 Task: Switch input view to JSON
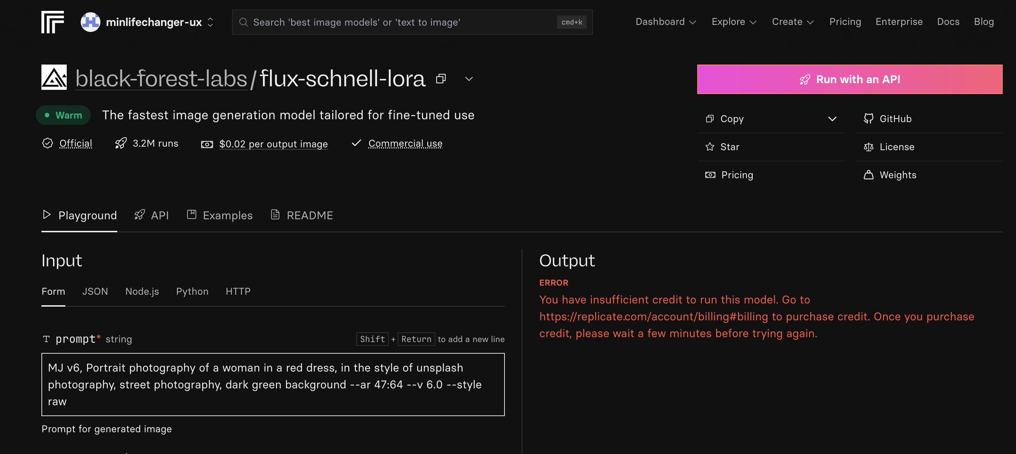(95, 291)
